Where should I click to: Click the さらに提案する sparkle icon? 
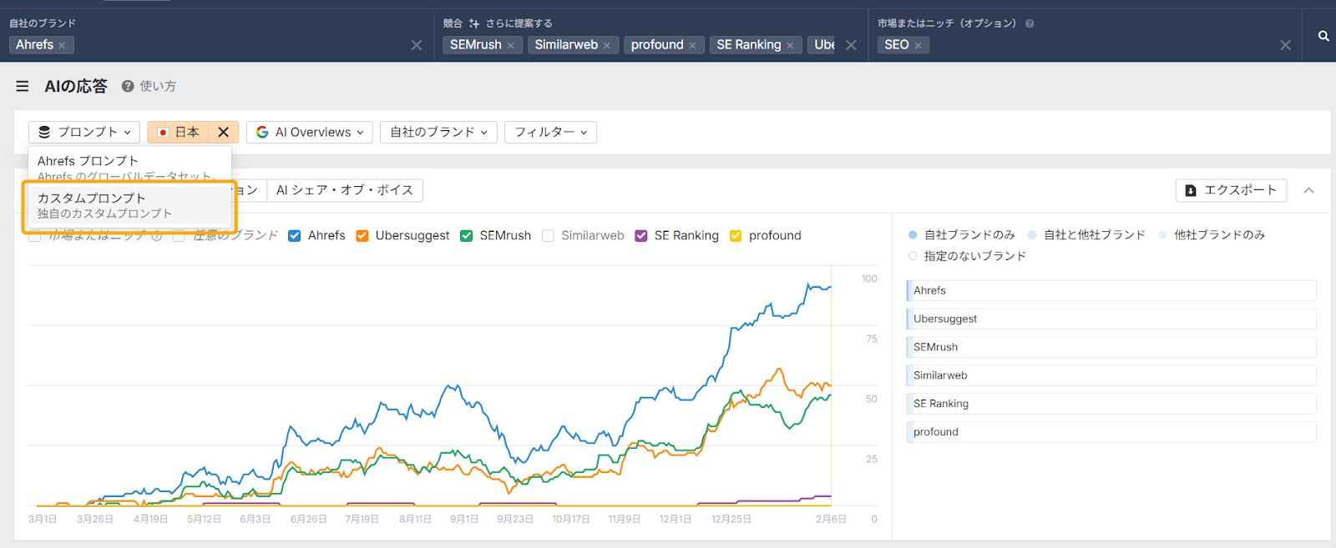tap(474, 23)
